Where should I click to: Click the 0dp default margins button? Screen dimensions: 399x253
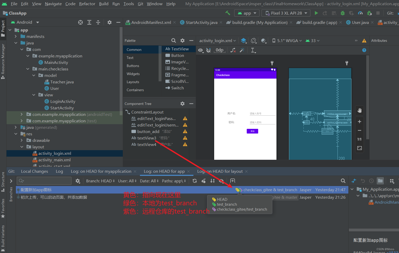point(220,50)
